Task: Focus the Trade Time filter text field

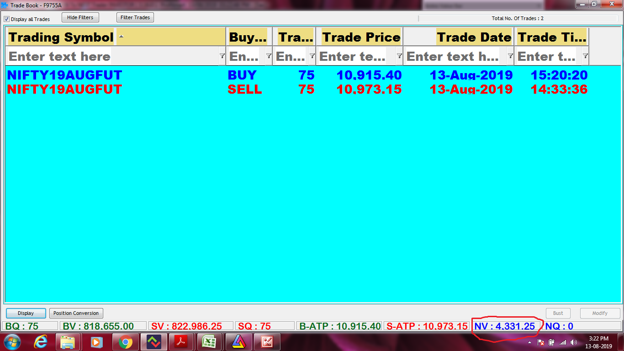Action: point(548,56)
